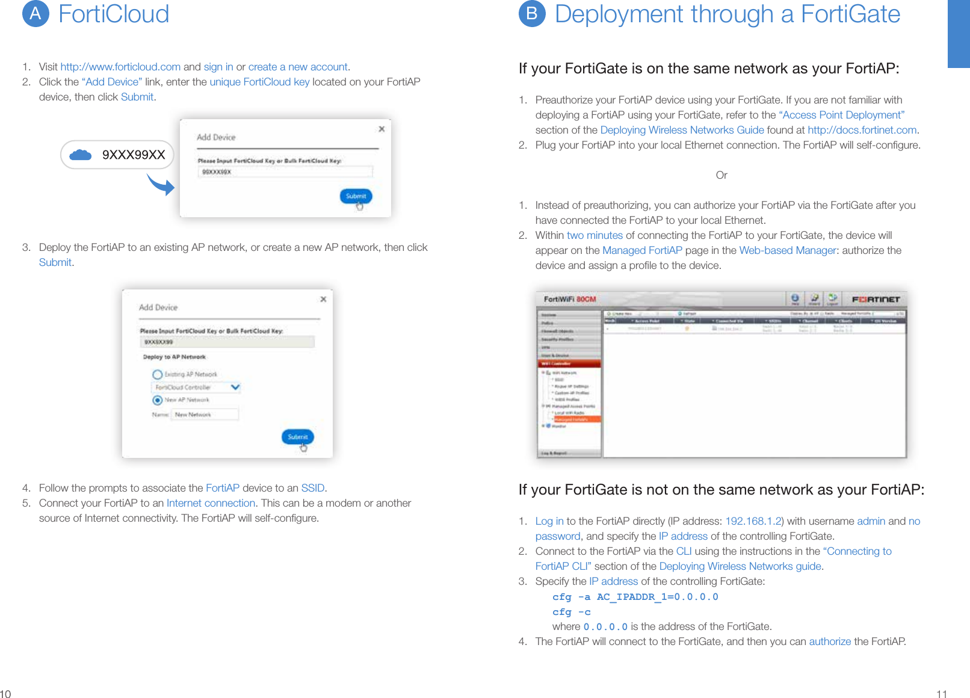Close the Add Device dialog showing key 99XXX99X
This screenshot has height=698, width=970.
pyautogui.click(x=382, y=129)
